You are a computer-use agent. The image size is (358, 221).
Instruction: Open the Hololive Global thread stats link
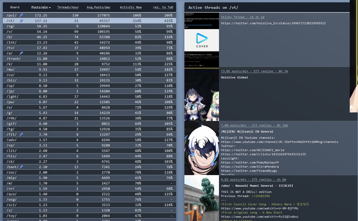pos(254,71)
